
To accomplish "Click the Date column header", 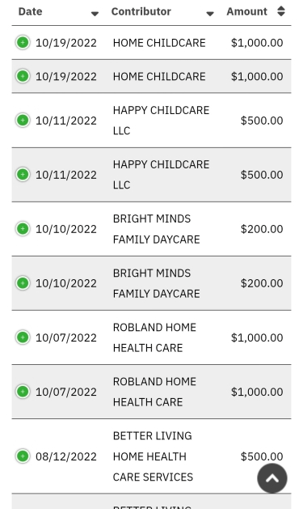I will pyautogui.click(x=31, y=11).
